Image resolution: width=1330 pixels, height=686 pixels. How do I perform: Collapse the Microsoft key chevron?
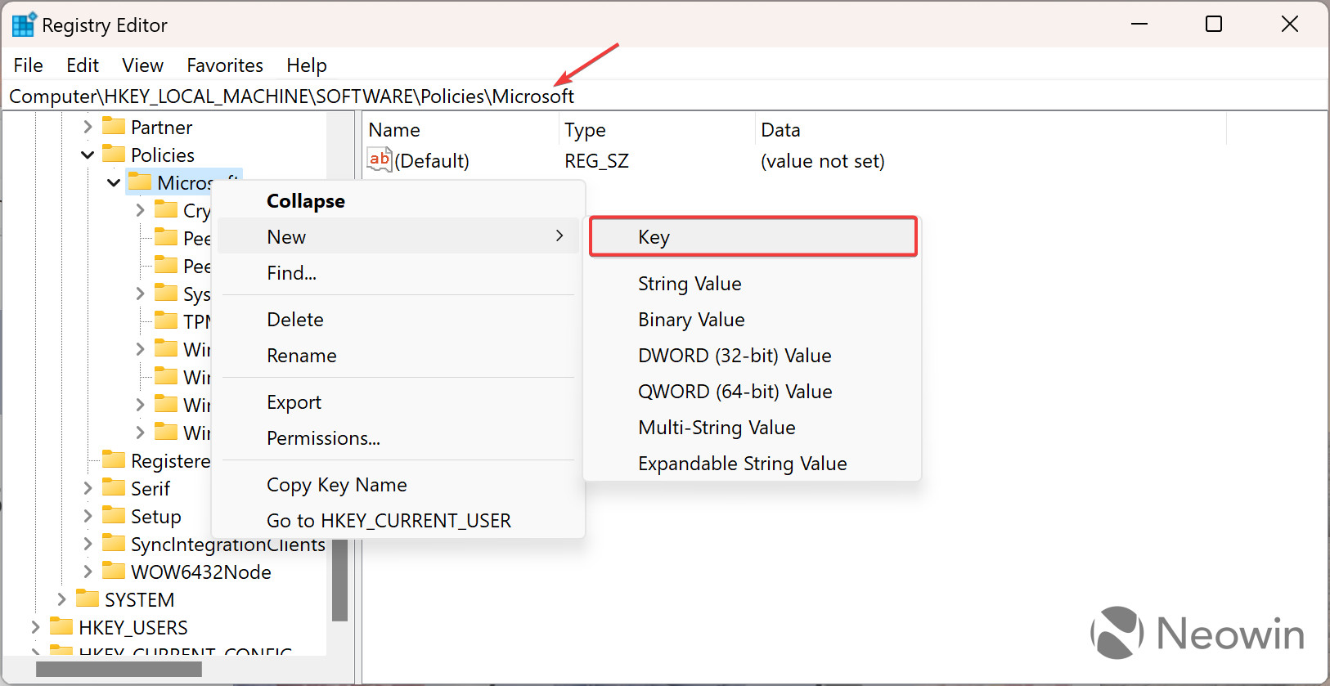114,182
